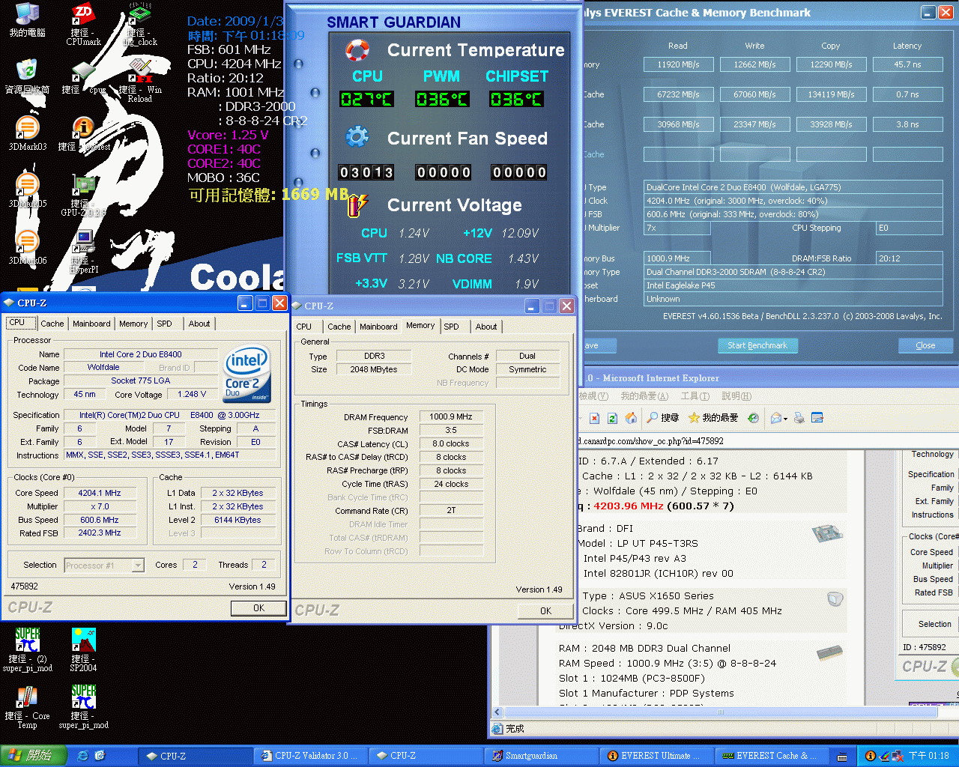The image size is (959, 767).
Task: Switch to About tab in right CPU-Z window
Action: tap(486, 327)
